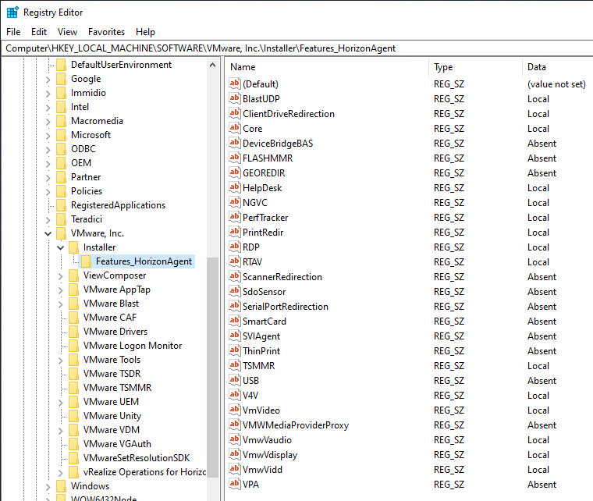Expand the VMware VDM key
Image resolution: width=593 pixels, height=501 pixels.
61,431
